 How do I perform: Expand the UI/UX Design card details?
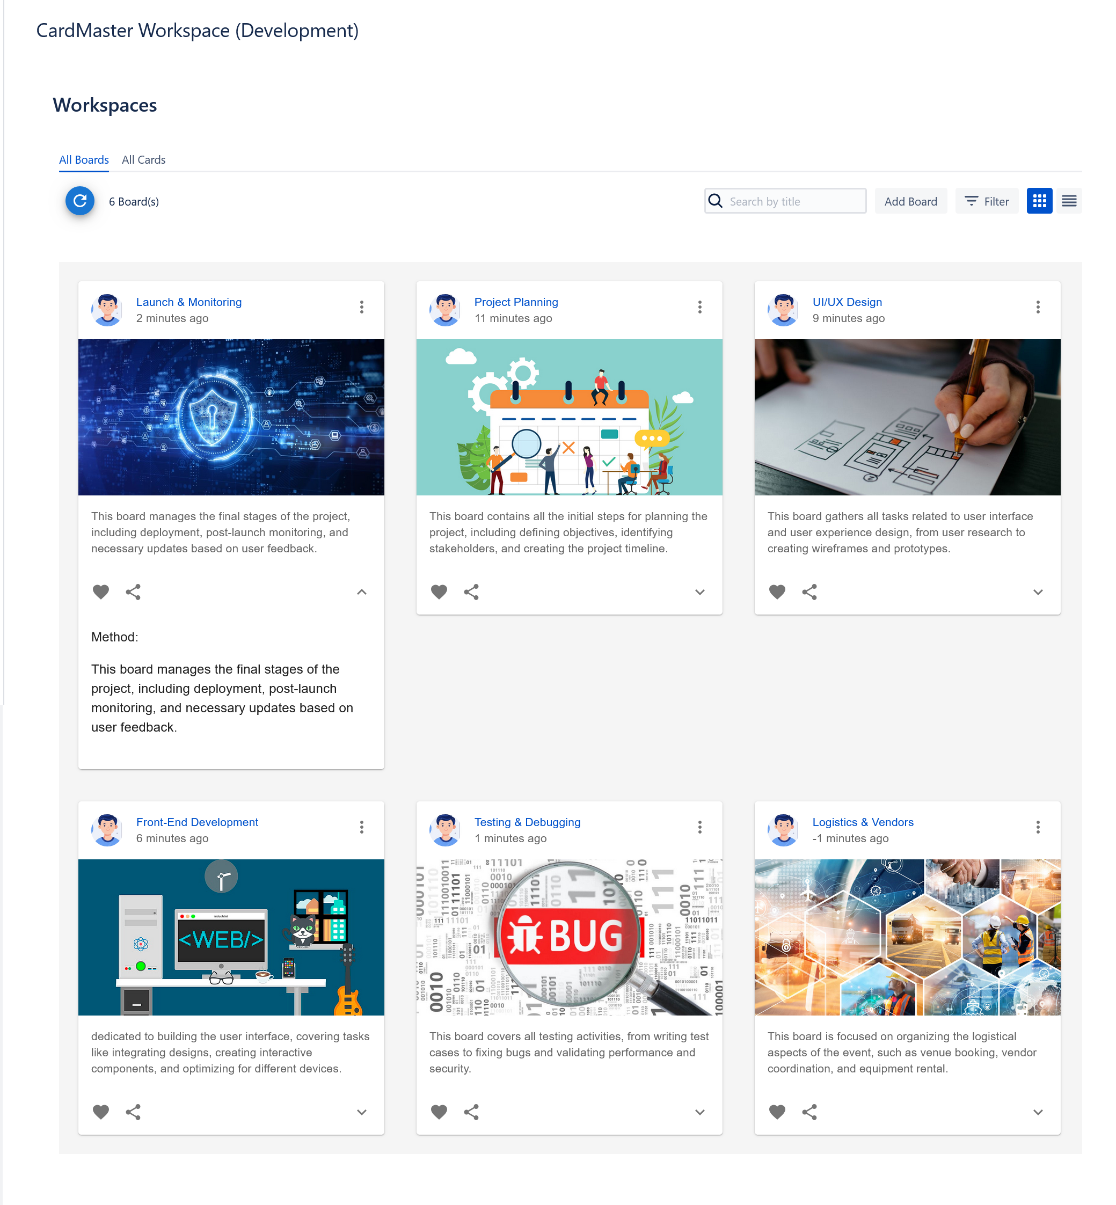pos(1038,591)
